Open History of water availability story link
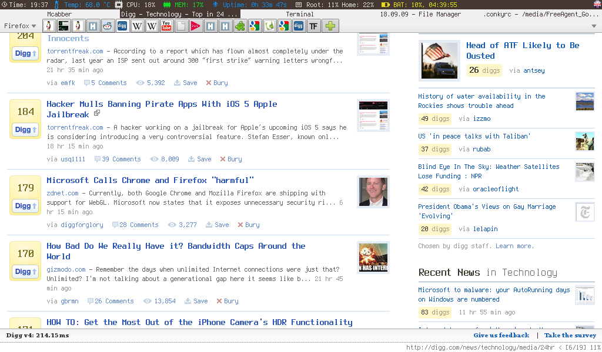 [482, 101]
